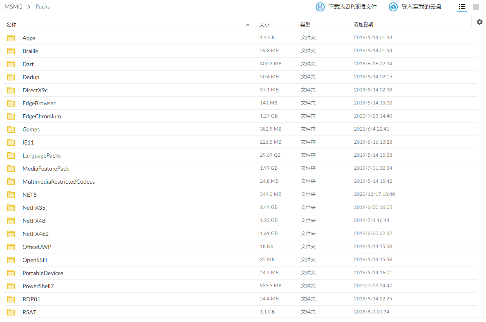The image size is (486, 322).
Task: Click the OfficeUWP folder icon
Action: tap(11, 247)
